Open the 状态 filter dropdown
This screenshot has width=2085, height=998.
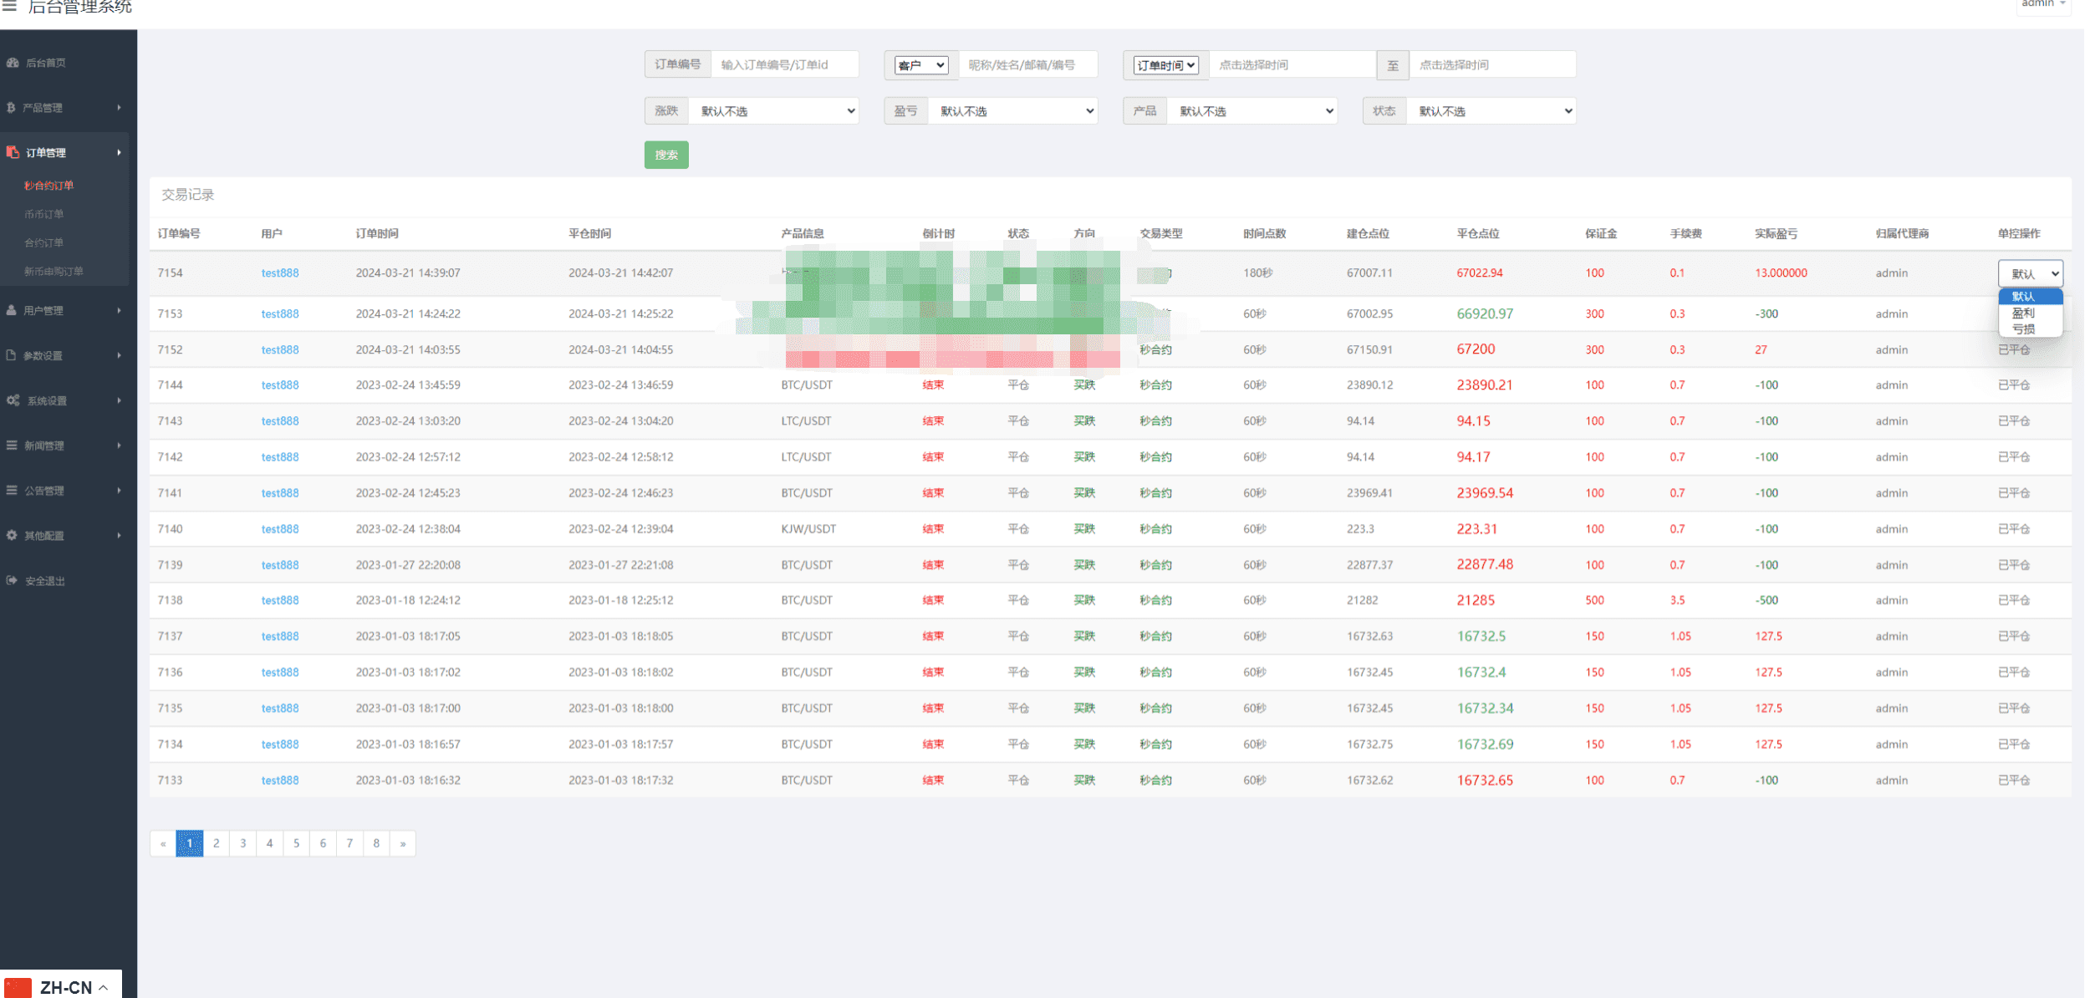[1491, 111]
